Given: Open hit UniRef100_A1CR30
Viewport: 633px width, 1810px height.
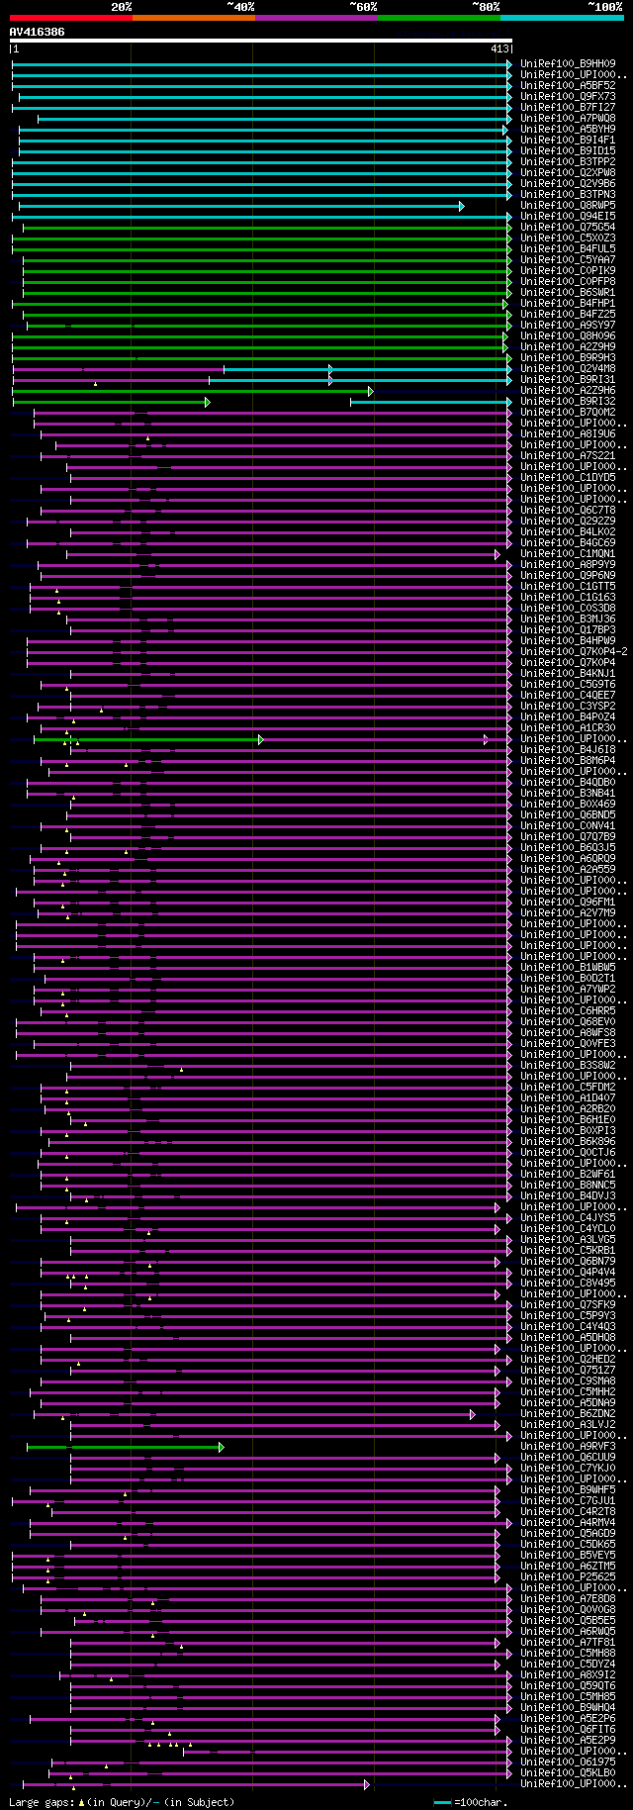Looking at the screenshot, I should [568, 728].
